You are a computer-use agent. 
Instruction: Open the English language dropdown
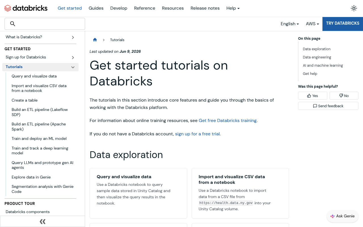click(x=290, y=24)
